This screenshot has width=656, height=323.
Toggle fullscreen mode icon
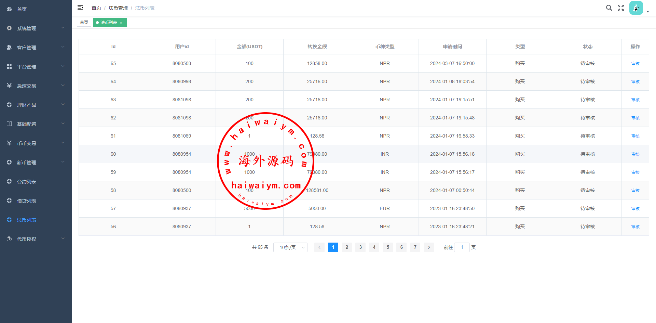tap(621, 8)
